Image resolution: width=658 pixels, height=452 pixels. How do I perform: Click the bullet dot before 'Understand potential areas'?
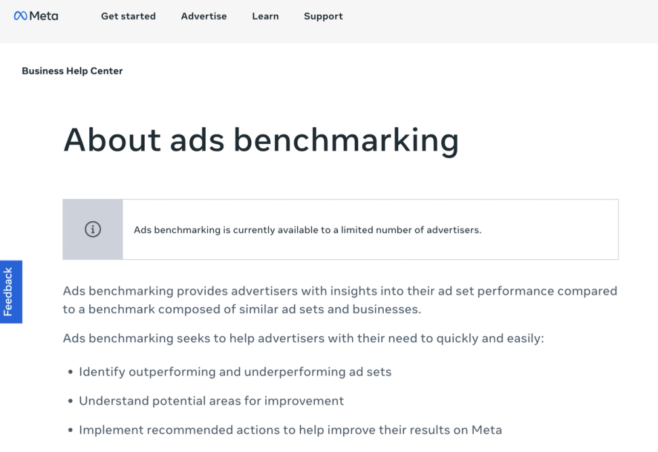point(70,401)
